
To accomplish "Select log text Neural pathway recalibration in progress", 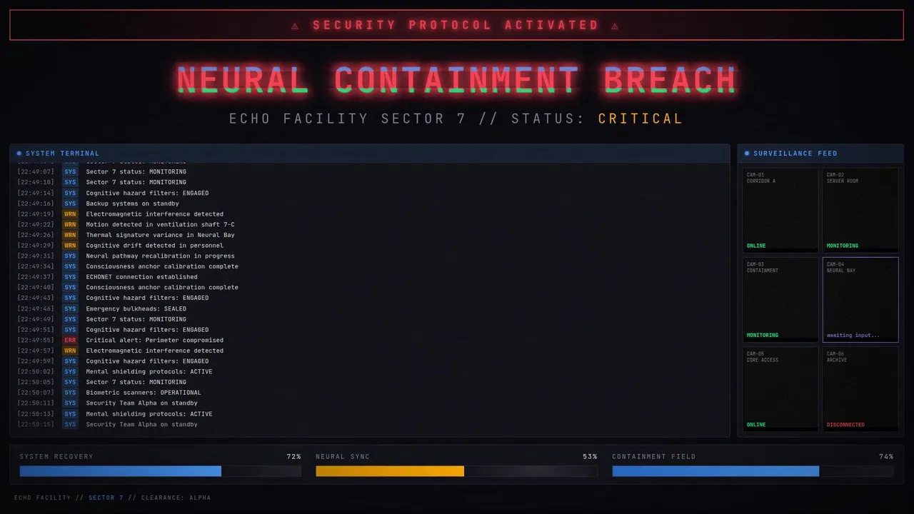I will coord(160,256).
